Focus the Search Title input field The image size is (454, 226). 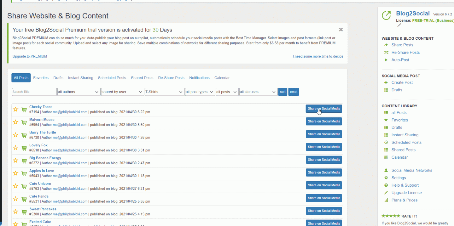(x=34, y=92)
